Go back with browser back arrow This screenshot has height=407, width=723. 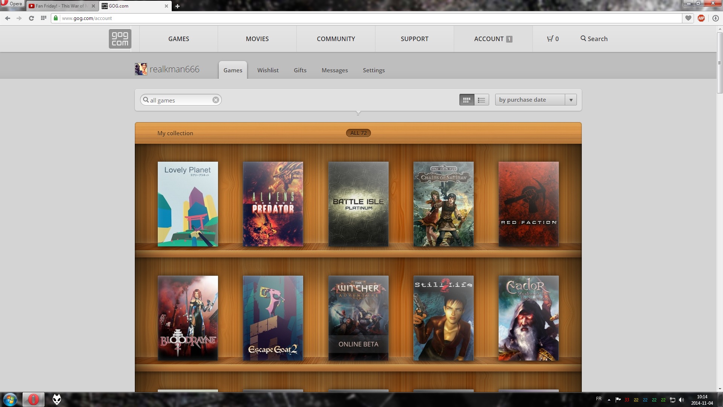coord(8,18)
